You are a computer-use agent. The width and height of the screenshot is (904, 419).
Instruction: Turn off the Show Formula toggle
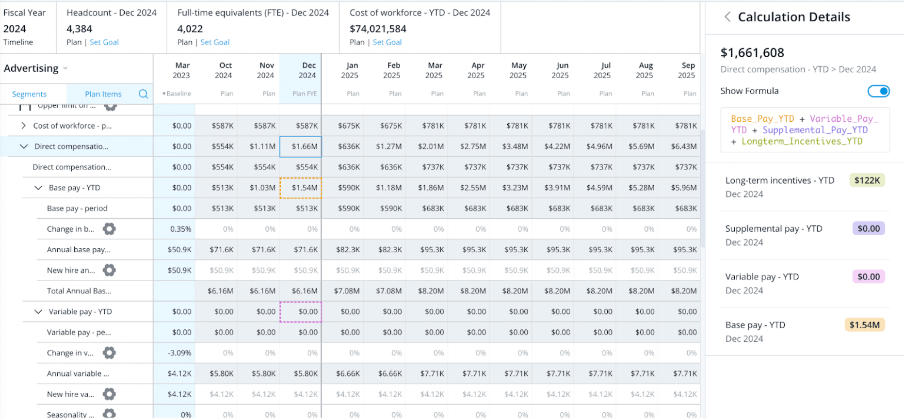[x=878, y=91]
